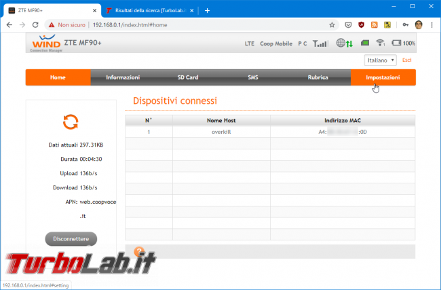The height and width of the screenshot is (290, 441).
Task: Close the Risultati della ricerca tab
Action: [191, 11]
